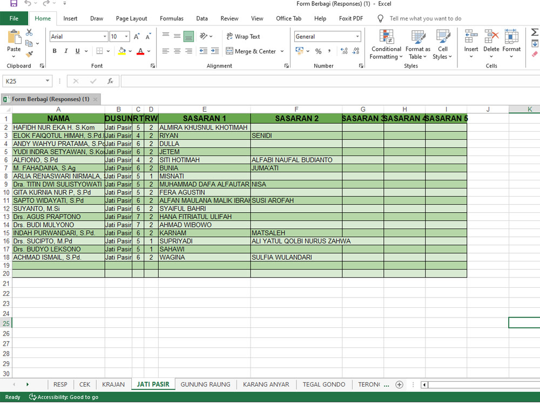Expand the Name Box dropdown arrow
This screenshot has width=540, height=405.
(x=48, y=81)
